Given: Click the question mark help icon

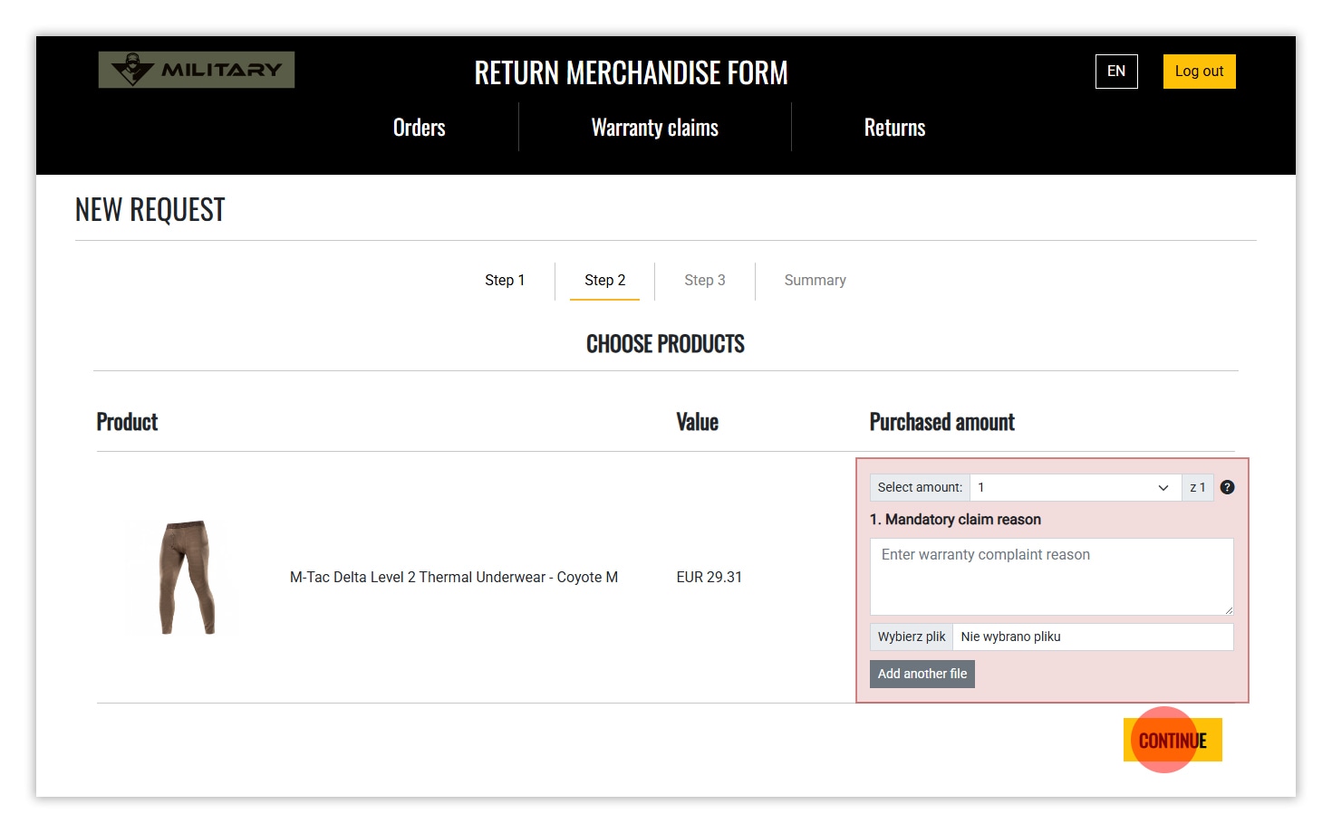Looking at the screenshot, I should tap(1227, 487).
